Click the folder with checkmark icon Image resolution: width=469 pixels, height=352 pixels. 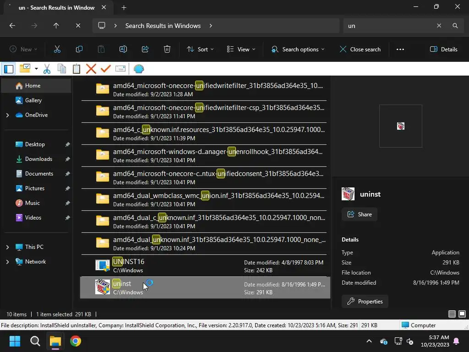25,69
